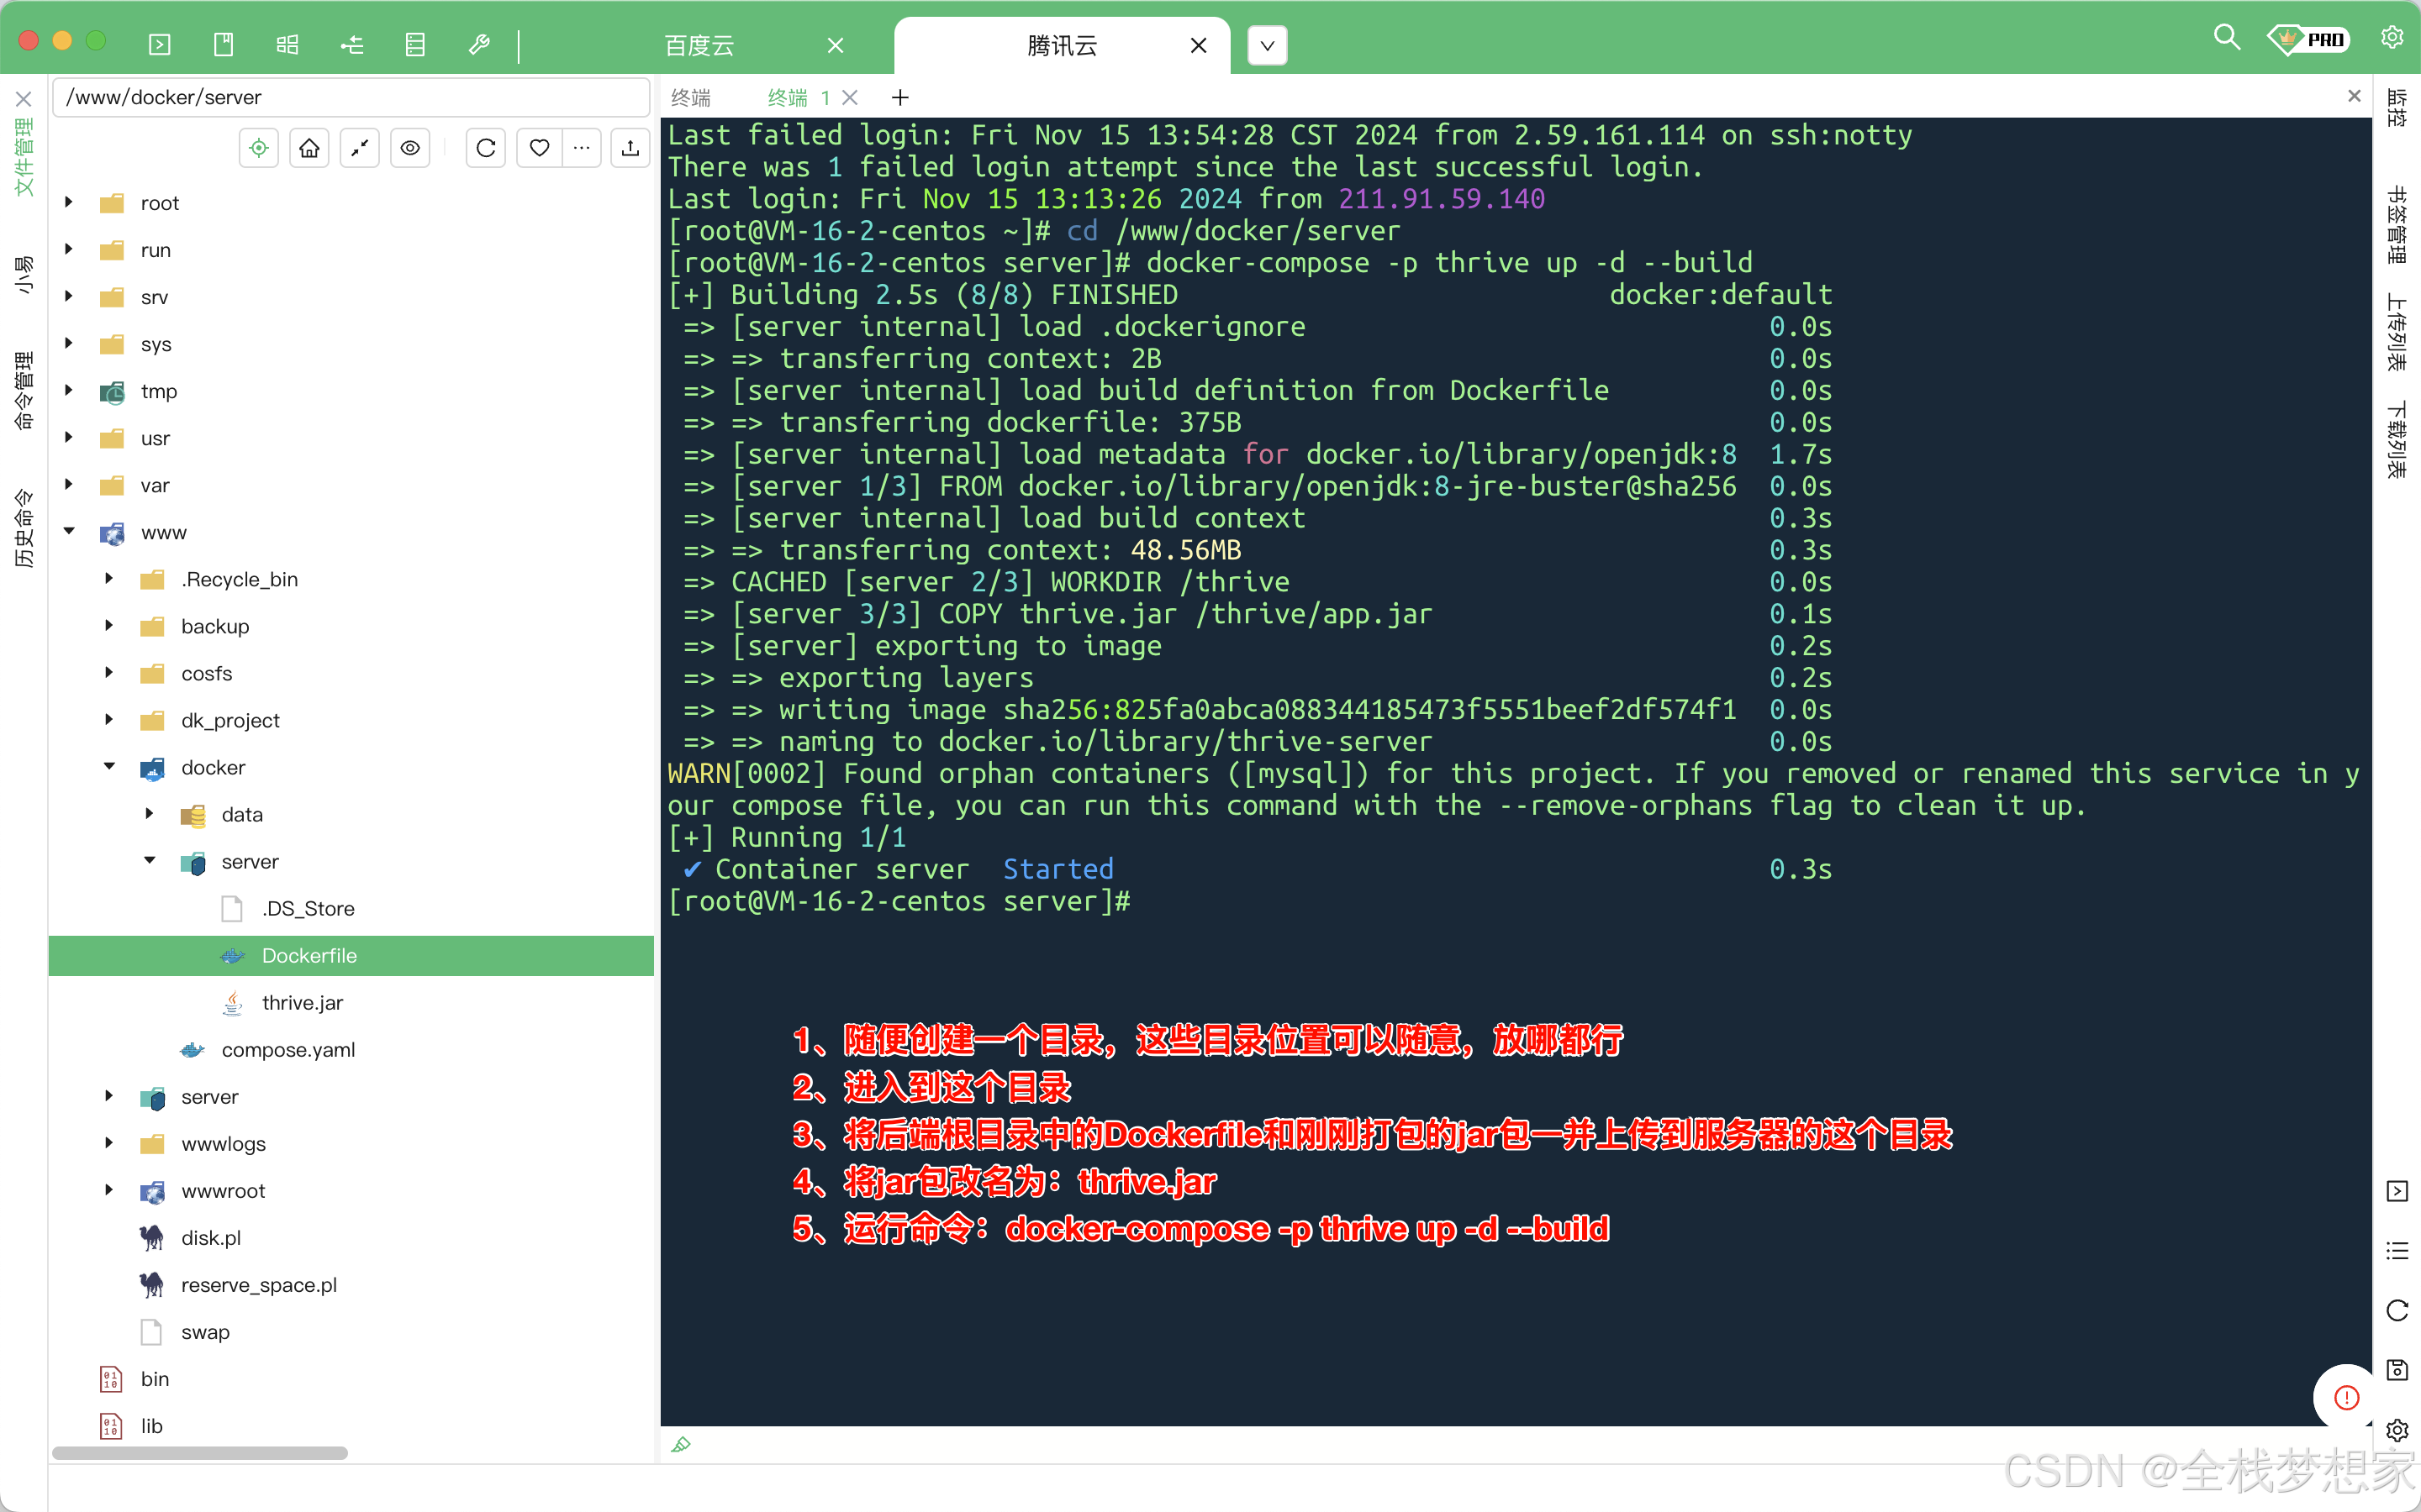The image size is (2421, 1512).
Task: Click the bookmark panel icon in toolbar
Action: click(224, 45)
